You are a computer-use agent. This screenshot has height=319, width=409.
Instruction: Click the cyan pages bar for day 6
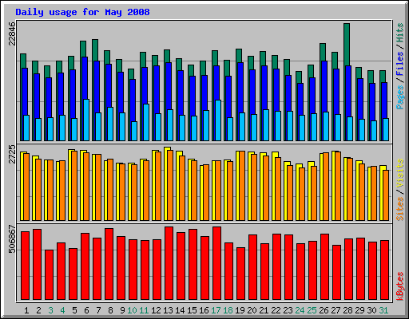tap(86, 120)
